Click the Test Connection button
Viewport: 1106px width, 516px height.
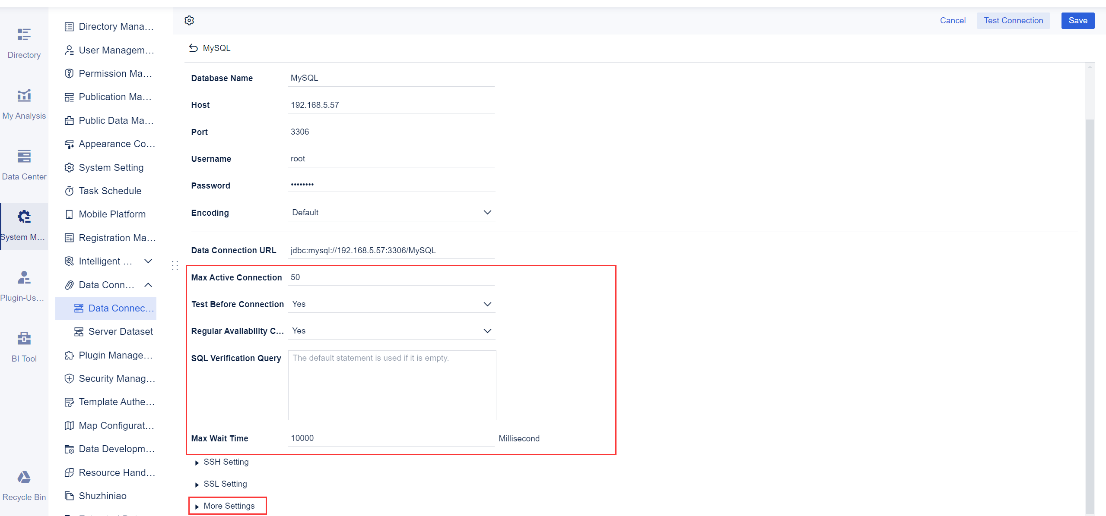(1013, 20)
